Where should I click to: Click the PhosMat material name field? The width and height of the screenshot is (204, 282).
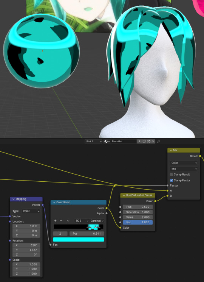click(124, 142)
